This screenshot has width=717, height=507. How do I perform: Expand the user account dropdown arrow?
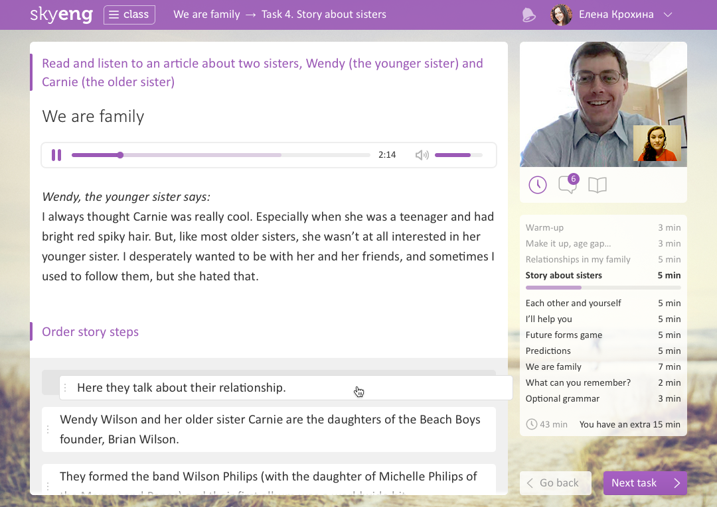pos(668,15)
